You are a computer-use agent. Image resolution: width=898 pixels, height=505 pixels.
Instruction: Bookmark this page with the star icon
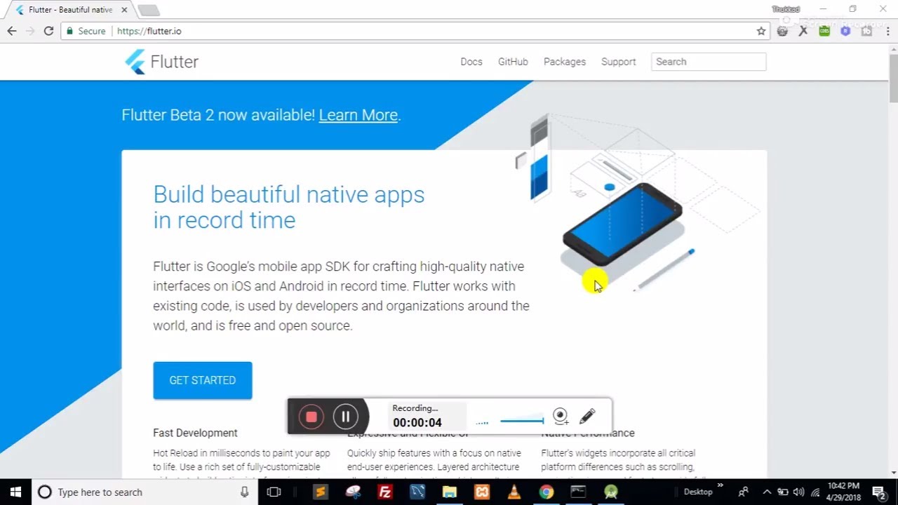761,31
